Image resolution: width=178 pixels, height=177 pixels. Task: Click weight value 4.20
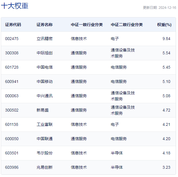tap(166, 139)
